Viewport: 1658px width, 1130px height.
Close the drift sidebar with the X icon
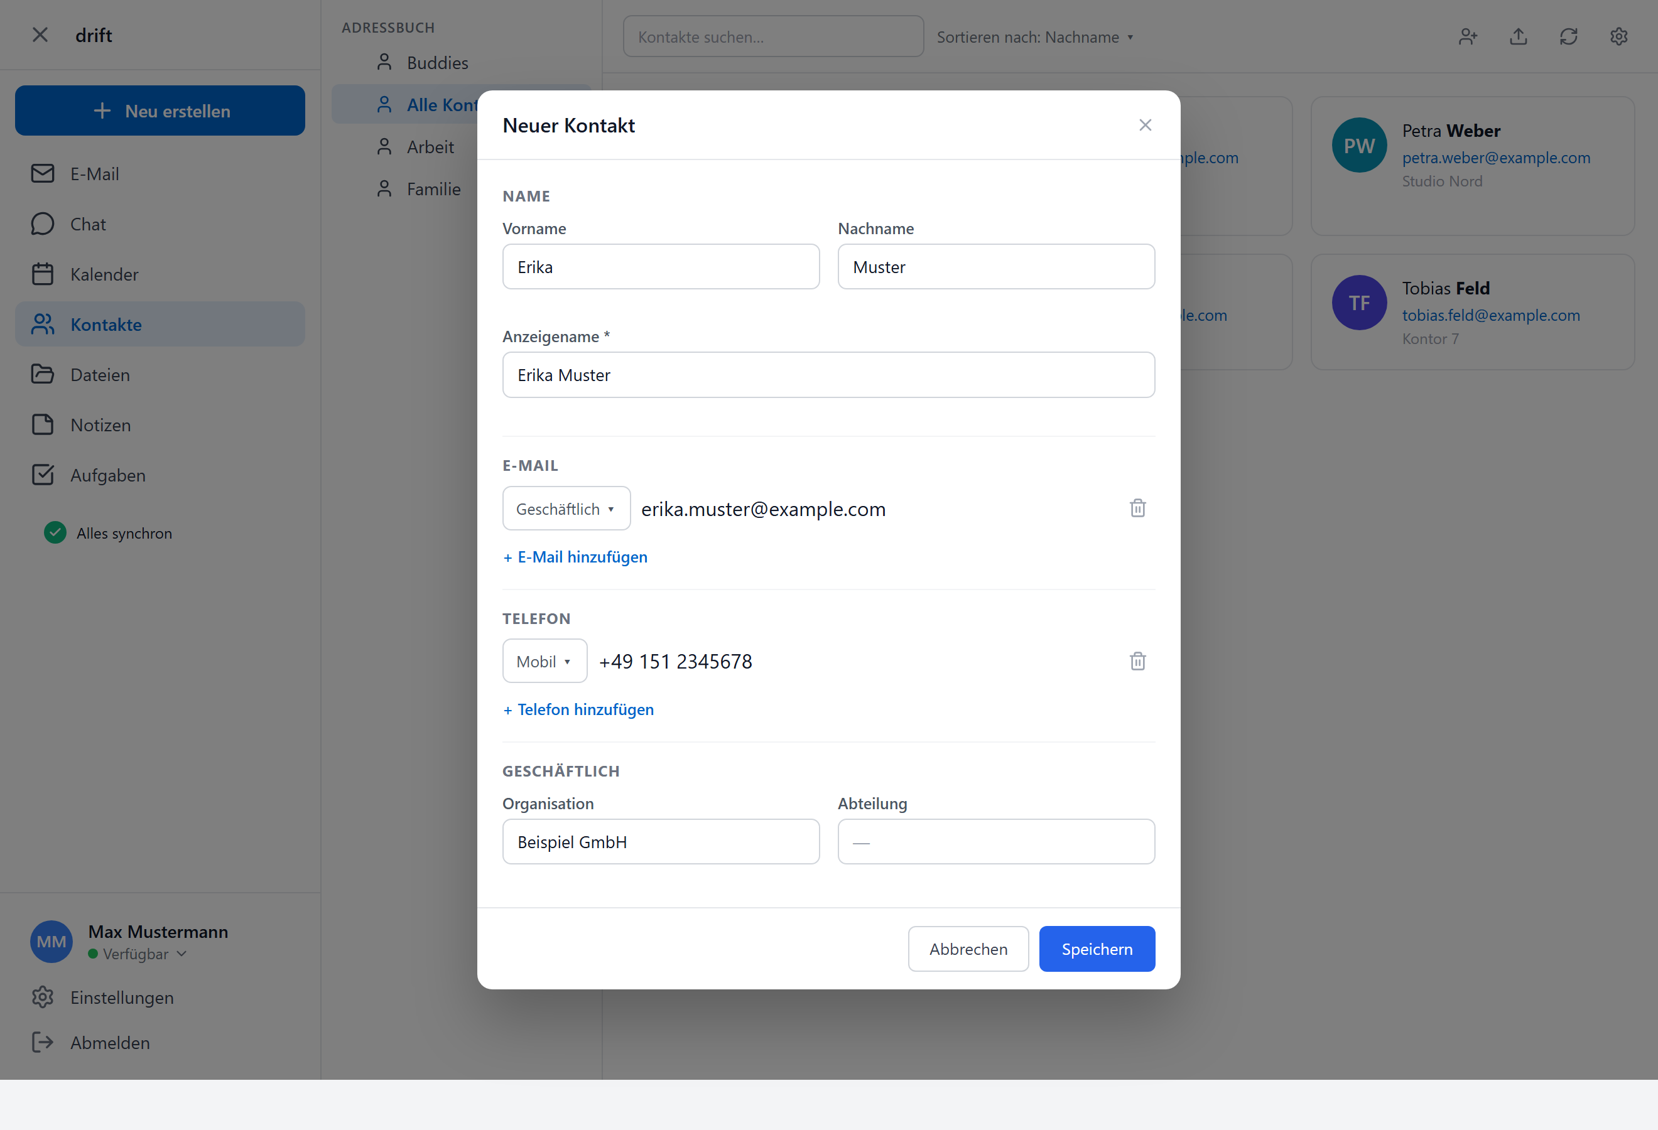(x=40, y=35)
